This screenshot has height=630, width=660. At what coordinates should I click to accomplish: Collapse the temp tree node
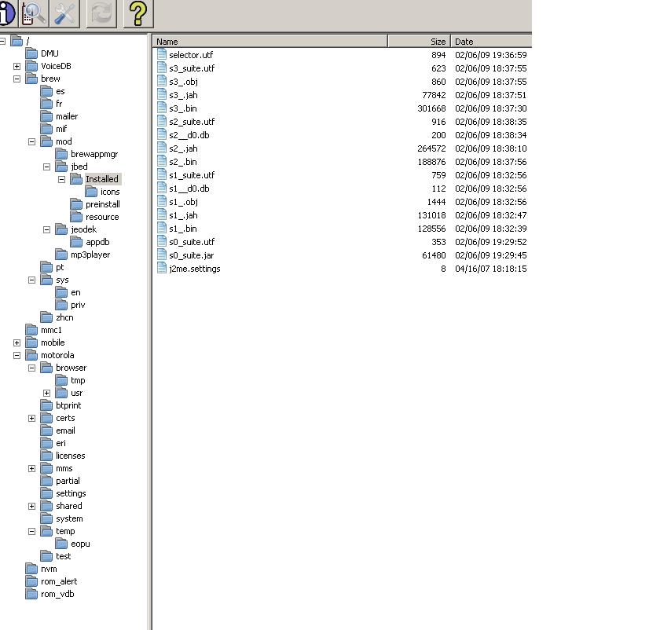(31, 531)
